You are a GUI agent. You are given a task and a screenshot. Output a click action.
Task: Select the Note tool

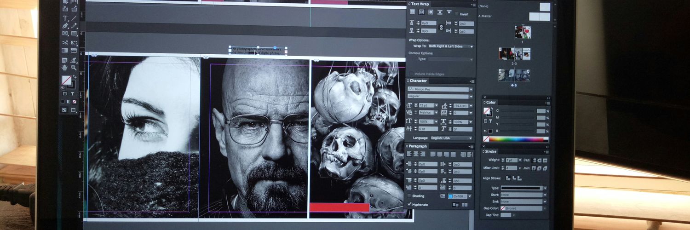pyautogui.click(x=65, y=60)
